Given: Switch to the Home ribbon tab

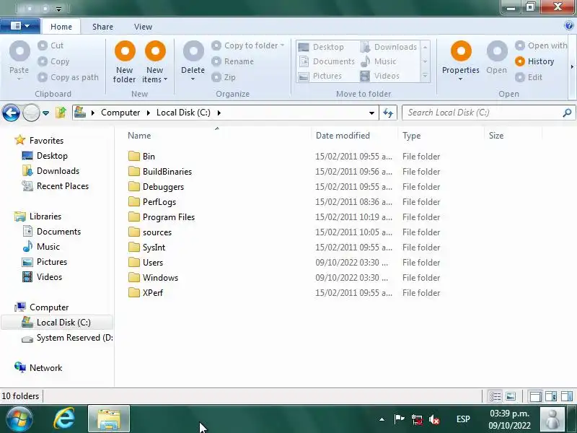Looking at the screenshot, I should (x=61, y=27).
